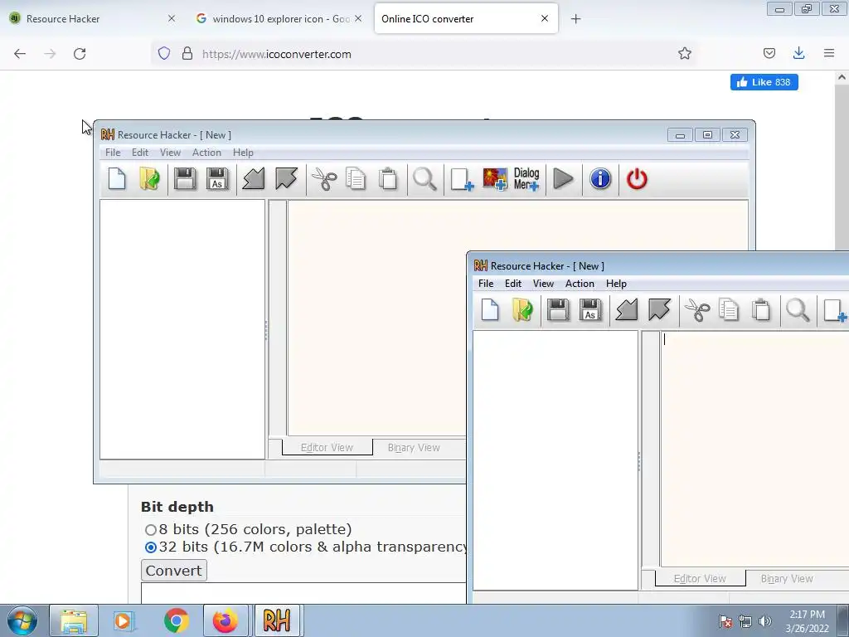
Task: Click Open file icon in back Resource Hacker window
Action: click(x=149, y=179)
